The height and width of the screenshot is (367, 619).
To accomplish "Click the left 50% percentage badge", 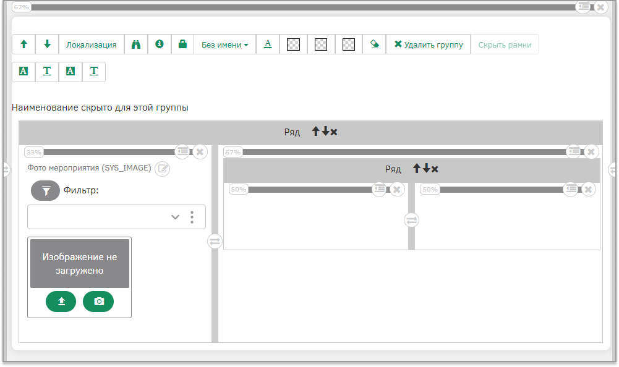I will pos(239,190).
